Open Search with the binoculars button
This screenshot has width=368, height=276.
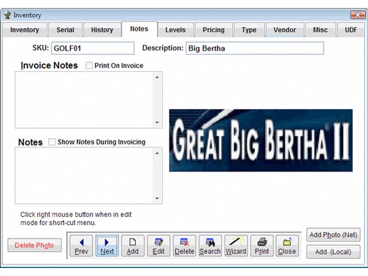210,246
